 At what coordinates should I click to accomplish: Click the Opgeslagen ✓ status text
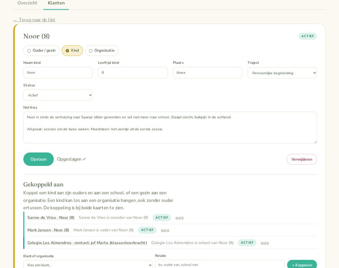coord(72,159)
